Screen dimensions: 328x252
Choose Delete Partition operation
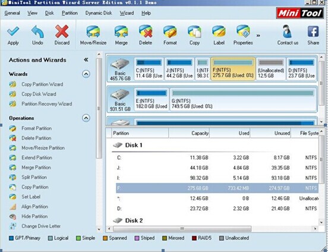pyautogui.click(x=36, y=138)
